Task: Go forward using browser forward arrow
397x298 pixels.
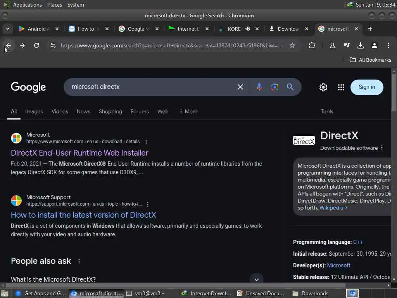Action: (22, 45)
